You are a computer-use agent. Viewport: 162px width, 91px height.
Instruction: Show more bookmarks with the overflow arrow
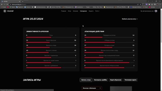tap(160, 7)
